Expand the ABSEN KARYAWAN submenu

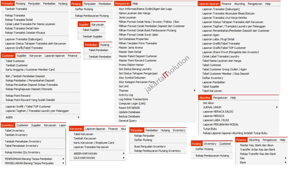pyautogui.click(x=124, y=153)
